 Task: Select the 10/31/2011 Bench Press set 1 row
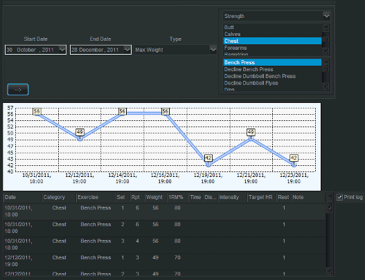(x=164, y=212)
